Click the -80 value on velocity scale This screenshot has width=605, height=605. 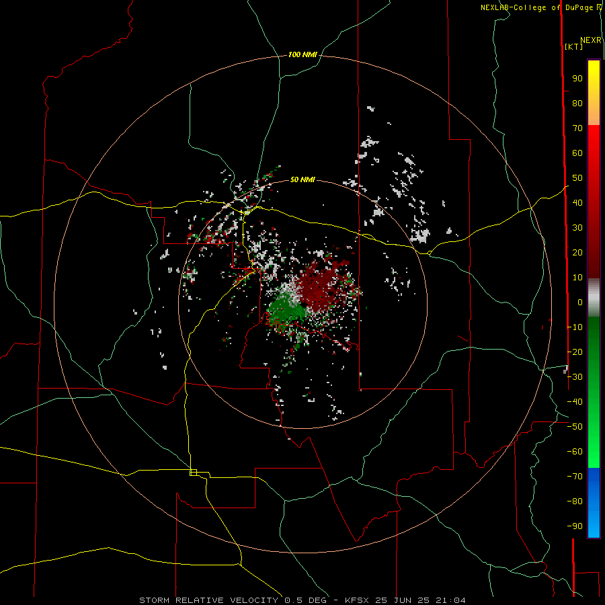point(575,501)
